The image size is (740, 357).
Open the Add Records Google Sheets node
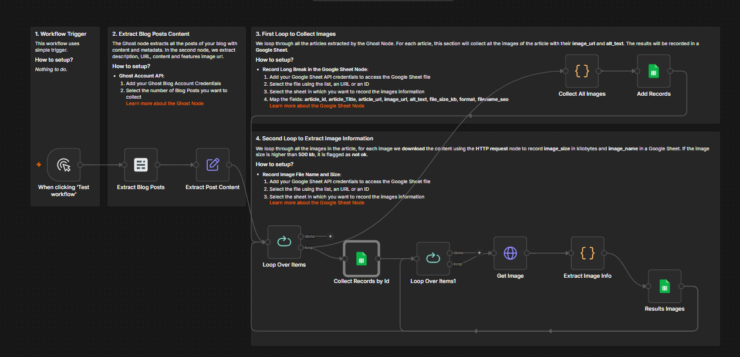tap(653, 71)
